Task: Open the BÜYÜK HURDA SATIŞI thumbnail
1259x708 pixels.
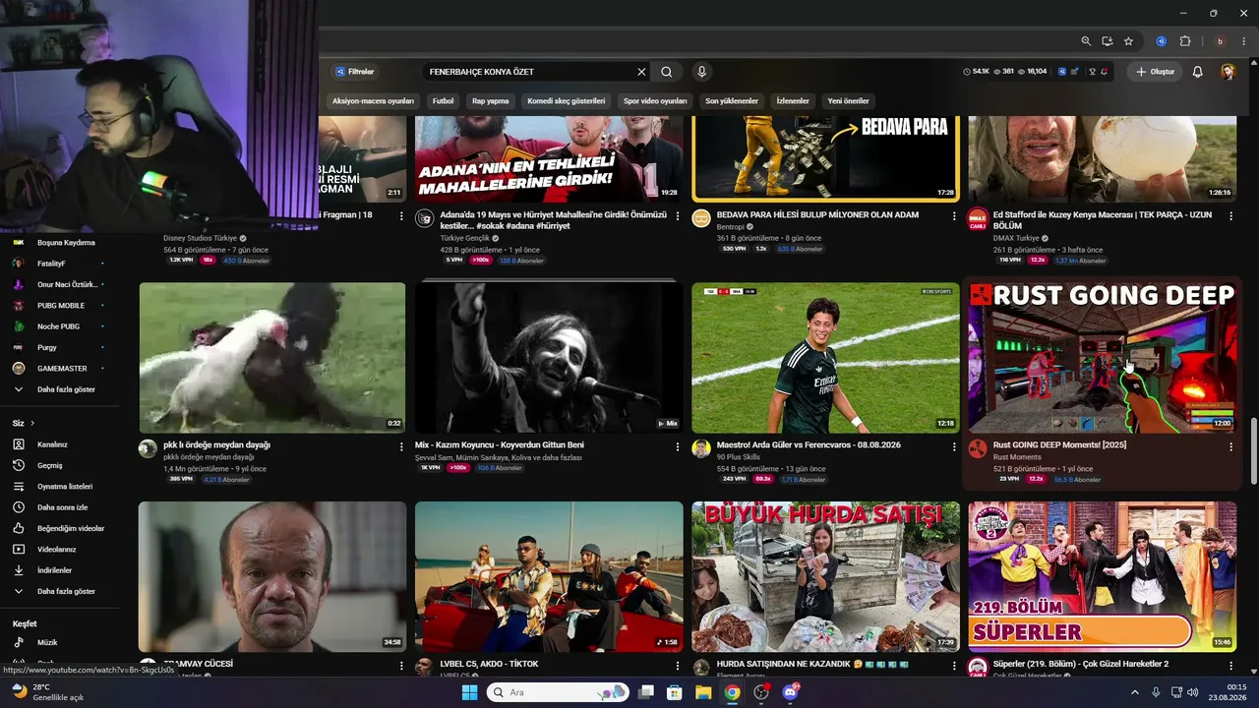Action: [825, 577]
